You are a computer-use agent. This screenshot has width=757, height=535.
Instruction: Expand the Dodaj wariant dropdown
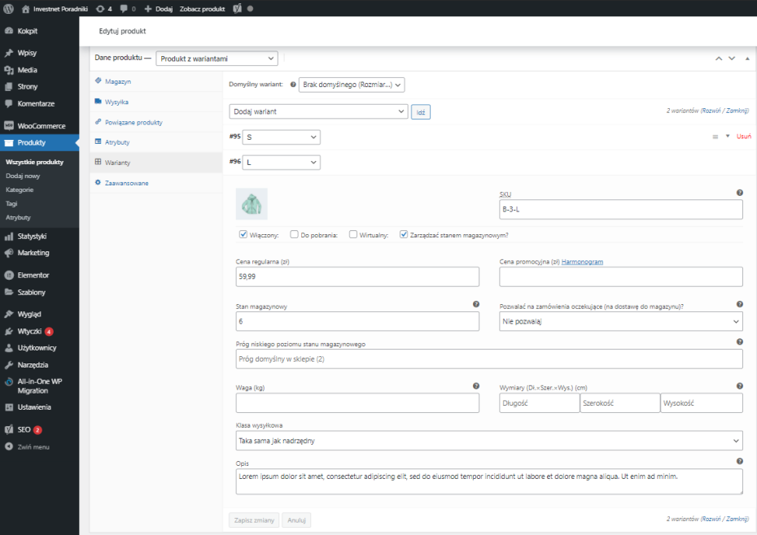coord(318,111)
